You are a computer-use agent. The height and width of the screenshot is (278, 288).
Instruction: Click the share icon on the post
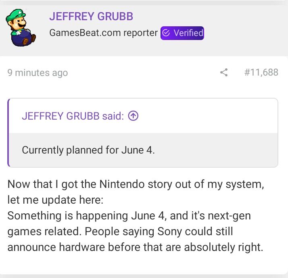click(x=224, y=73)
